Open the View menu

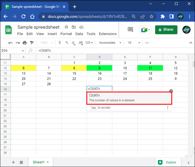(40, 34)
